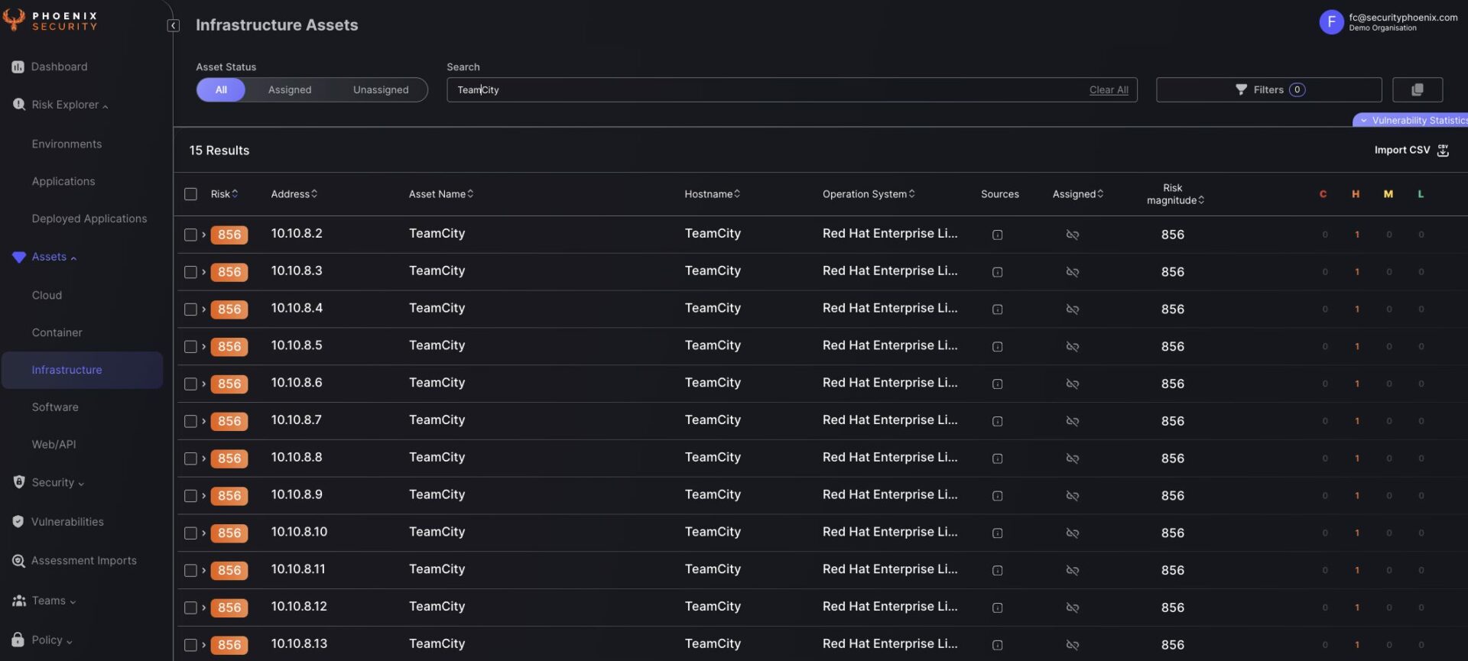Open the Software assets page
The height and width of the screenshot is (661, 1468).
click(55, 407)
